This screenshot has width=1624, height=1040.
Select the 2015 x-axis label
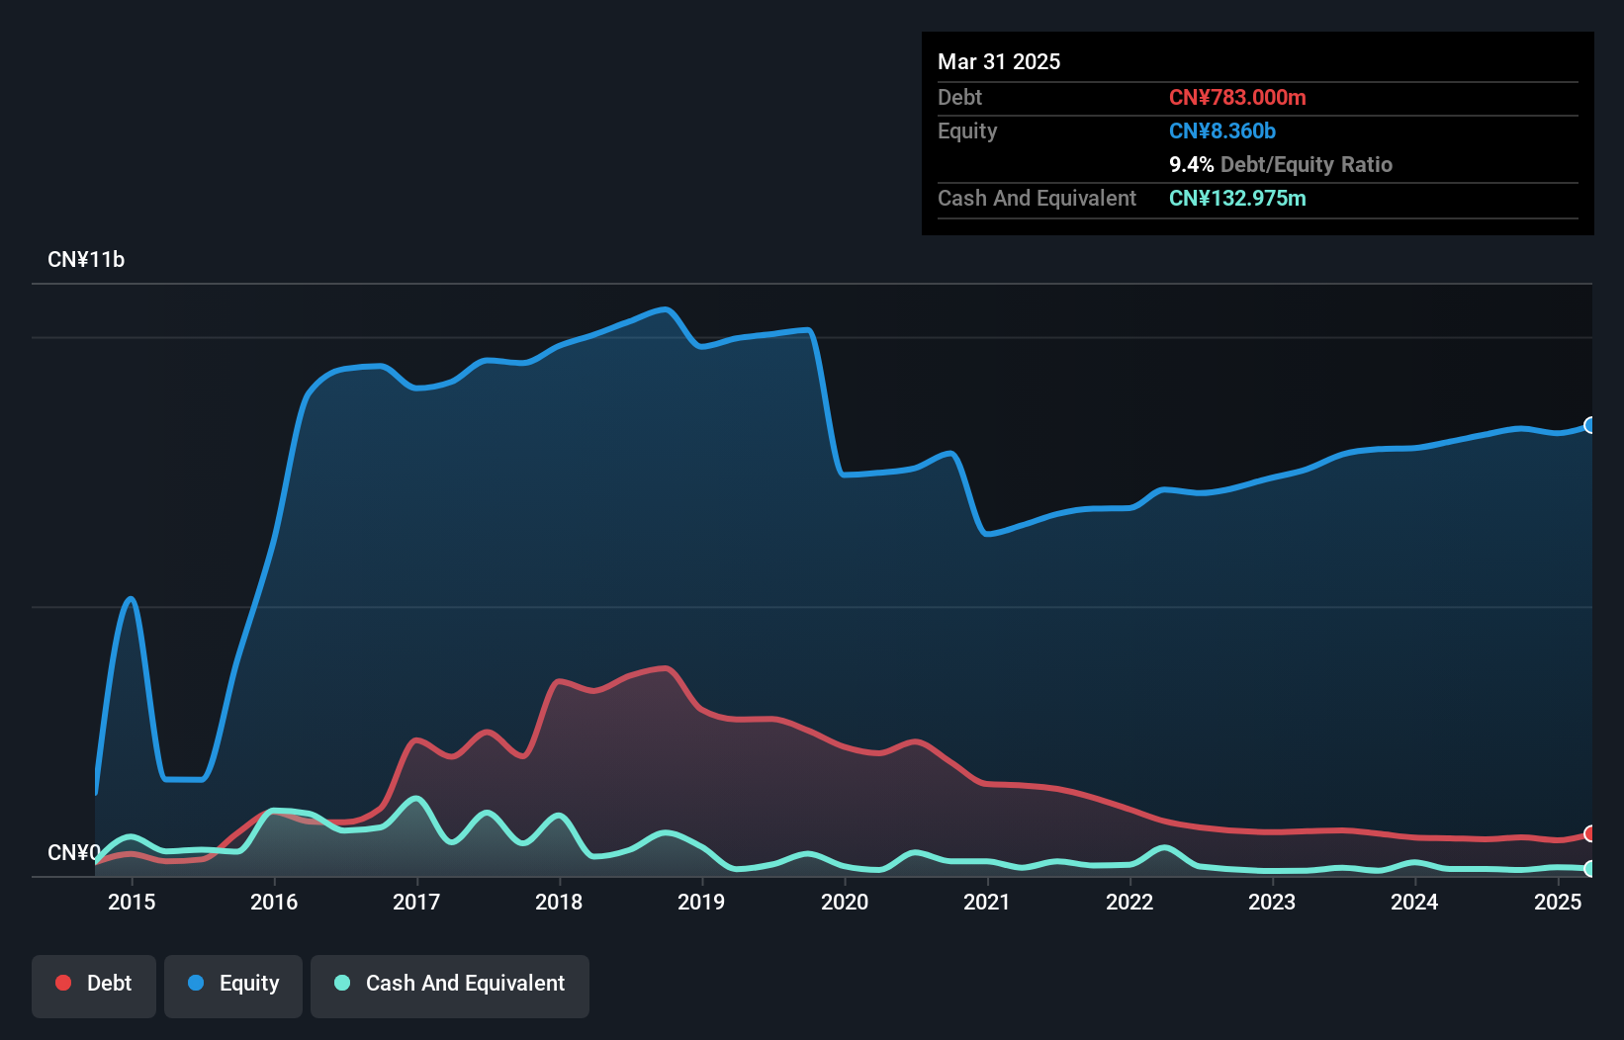pos(132,902)
